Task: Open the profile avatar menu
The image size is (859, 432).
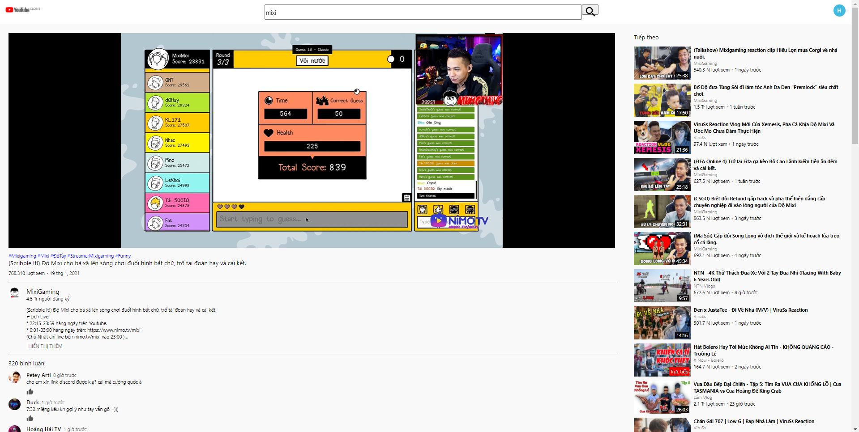Action: point(839,10)
